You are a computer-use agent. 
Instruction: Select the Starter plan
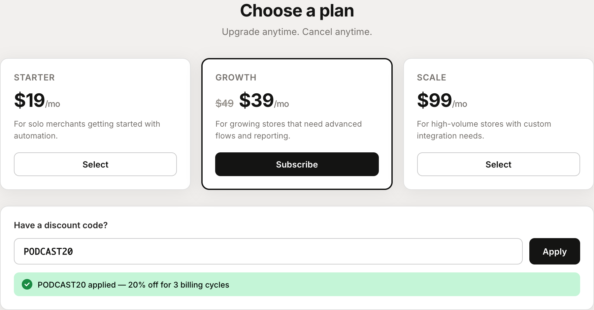95,164
